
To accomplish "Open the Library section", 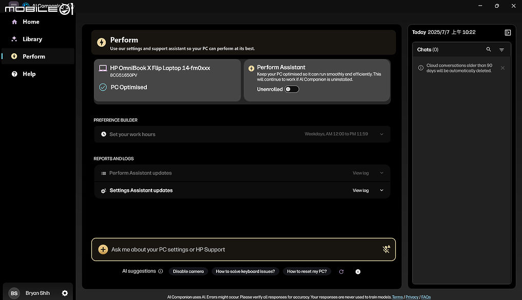I will coord(37,39).
